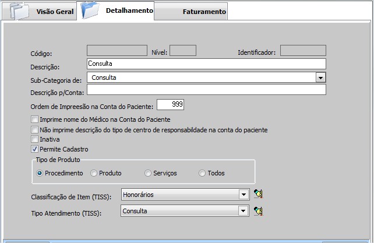
Task: Open the Faturamento tab
Action: coord(191,12)
